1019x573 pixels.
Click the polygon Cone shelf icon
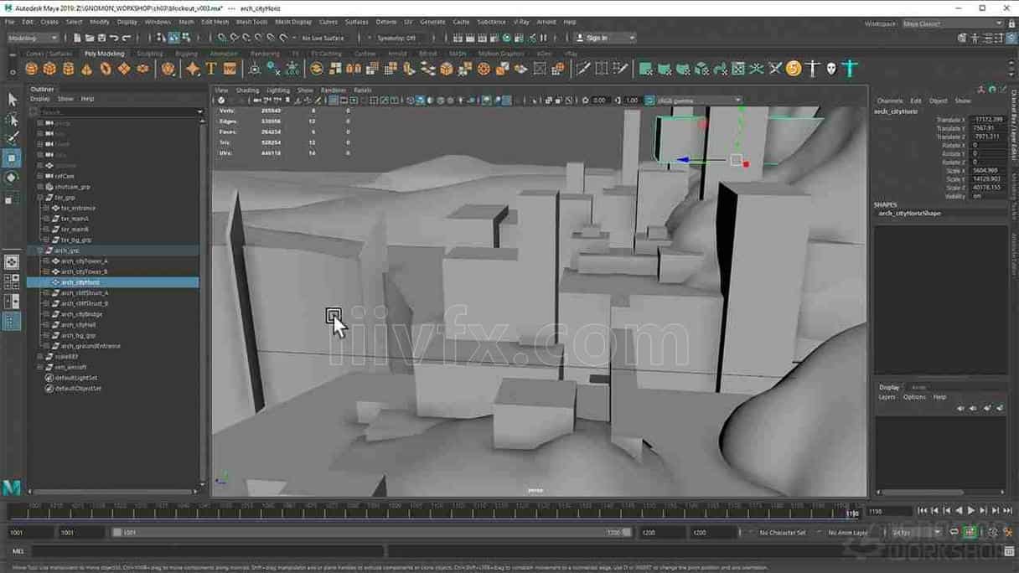coord(87,69)
